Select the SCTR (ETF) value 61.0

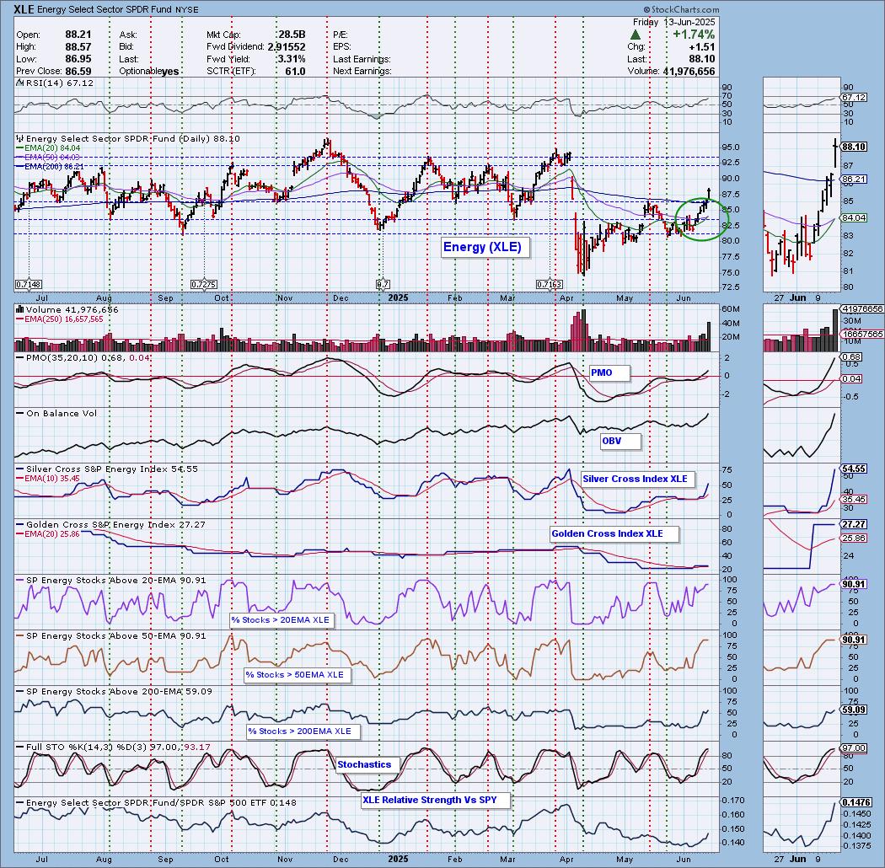(295, 71)
